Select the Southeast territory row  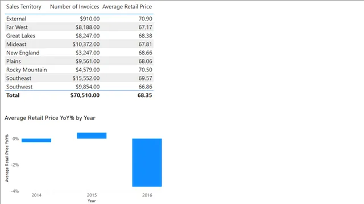click(x=79, y=78)
